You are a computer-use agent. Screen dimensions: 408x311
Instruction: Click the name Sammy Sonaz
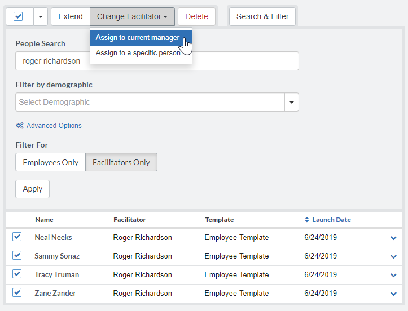coord(57,256)
